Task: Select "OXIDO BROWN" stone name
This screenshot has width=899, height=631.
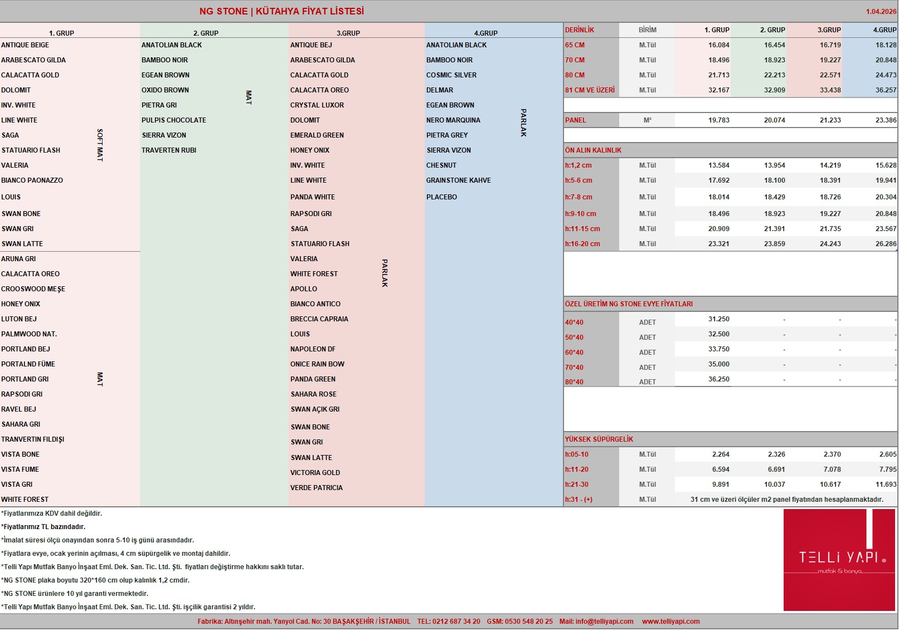Action: (165, 90)
